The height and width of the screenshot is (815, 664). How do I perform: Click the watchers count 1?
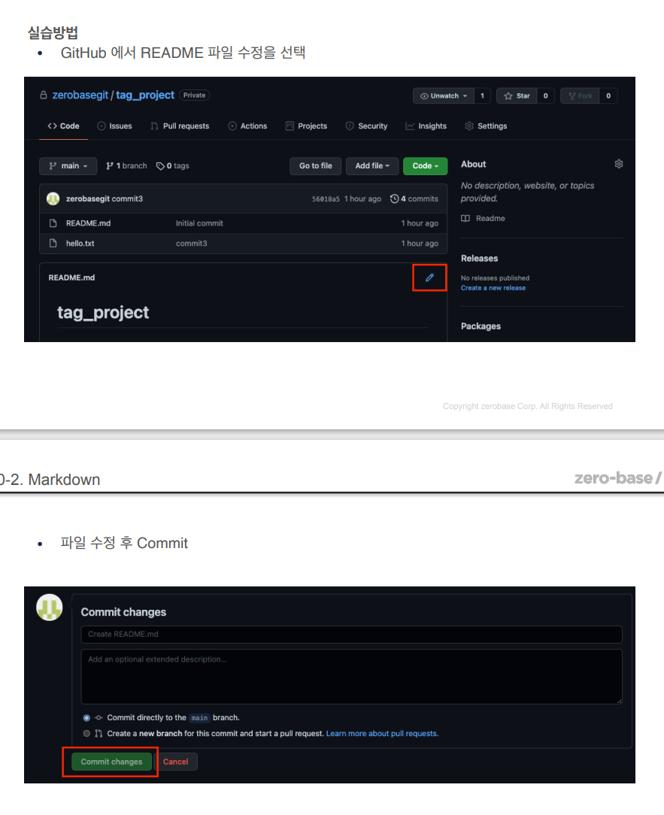[482, 95]
